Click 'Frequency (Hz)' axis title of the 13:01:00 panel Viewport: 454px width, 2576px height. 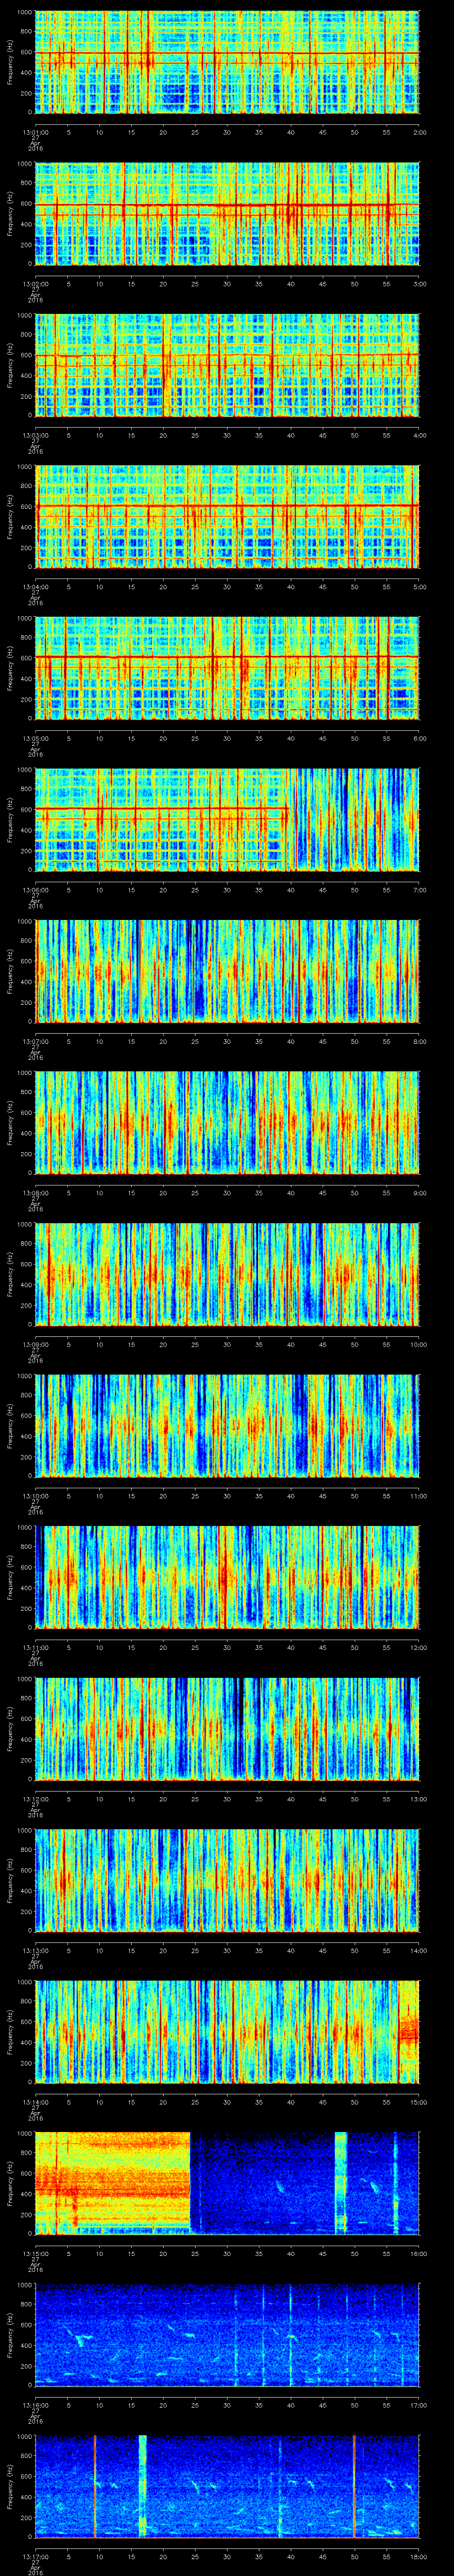[11, 63]
